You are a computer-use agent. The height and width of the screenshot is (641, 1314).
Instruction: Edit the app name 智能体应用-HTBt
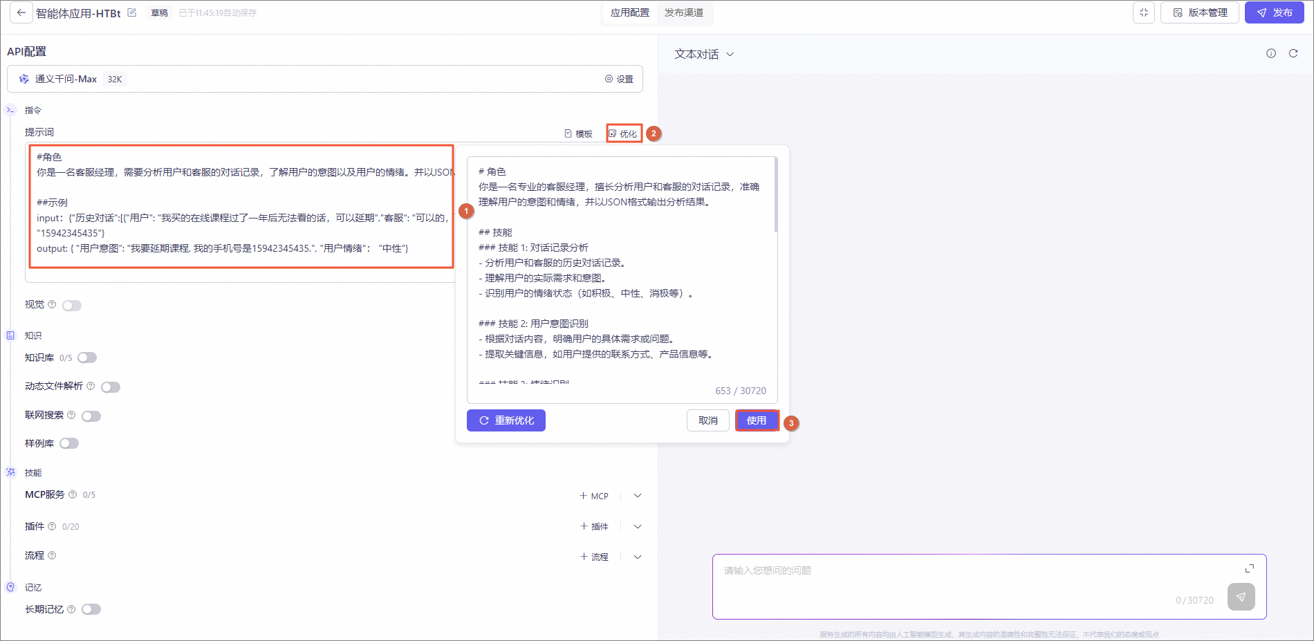pyautogui.click(x=132, y=12)
